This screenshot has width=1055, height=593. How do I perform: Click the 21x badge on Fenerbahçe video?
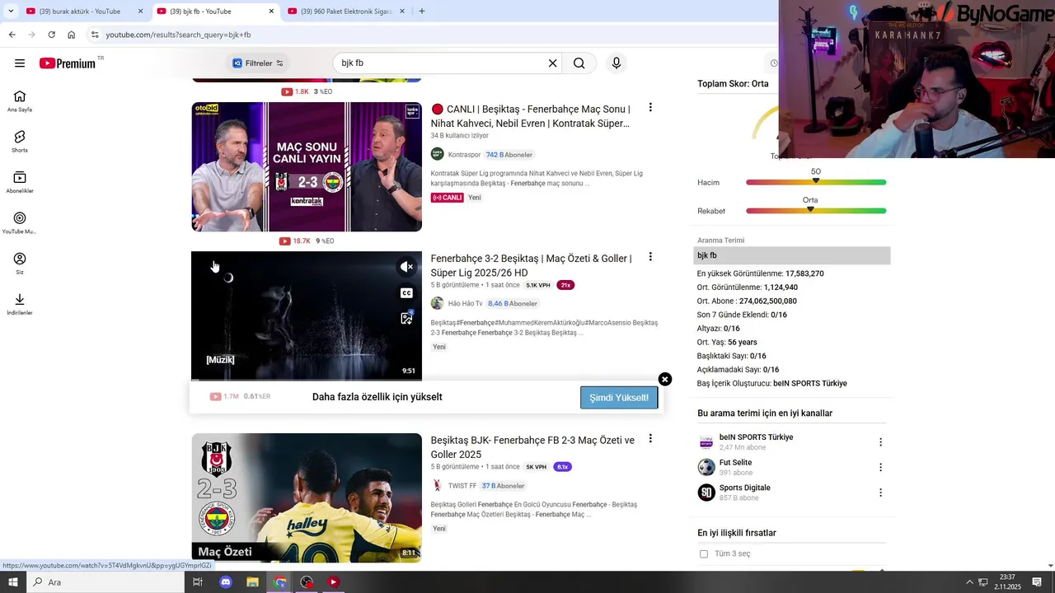(565, 285)
